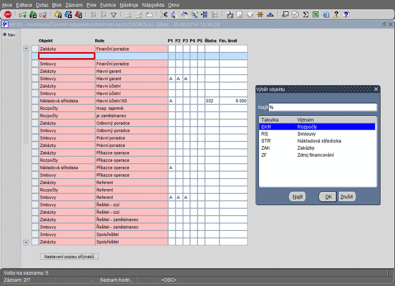Click the Internet Explorer icon
395x286 pixels.
(326, 15)
